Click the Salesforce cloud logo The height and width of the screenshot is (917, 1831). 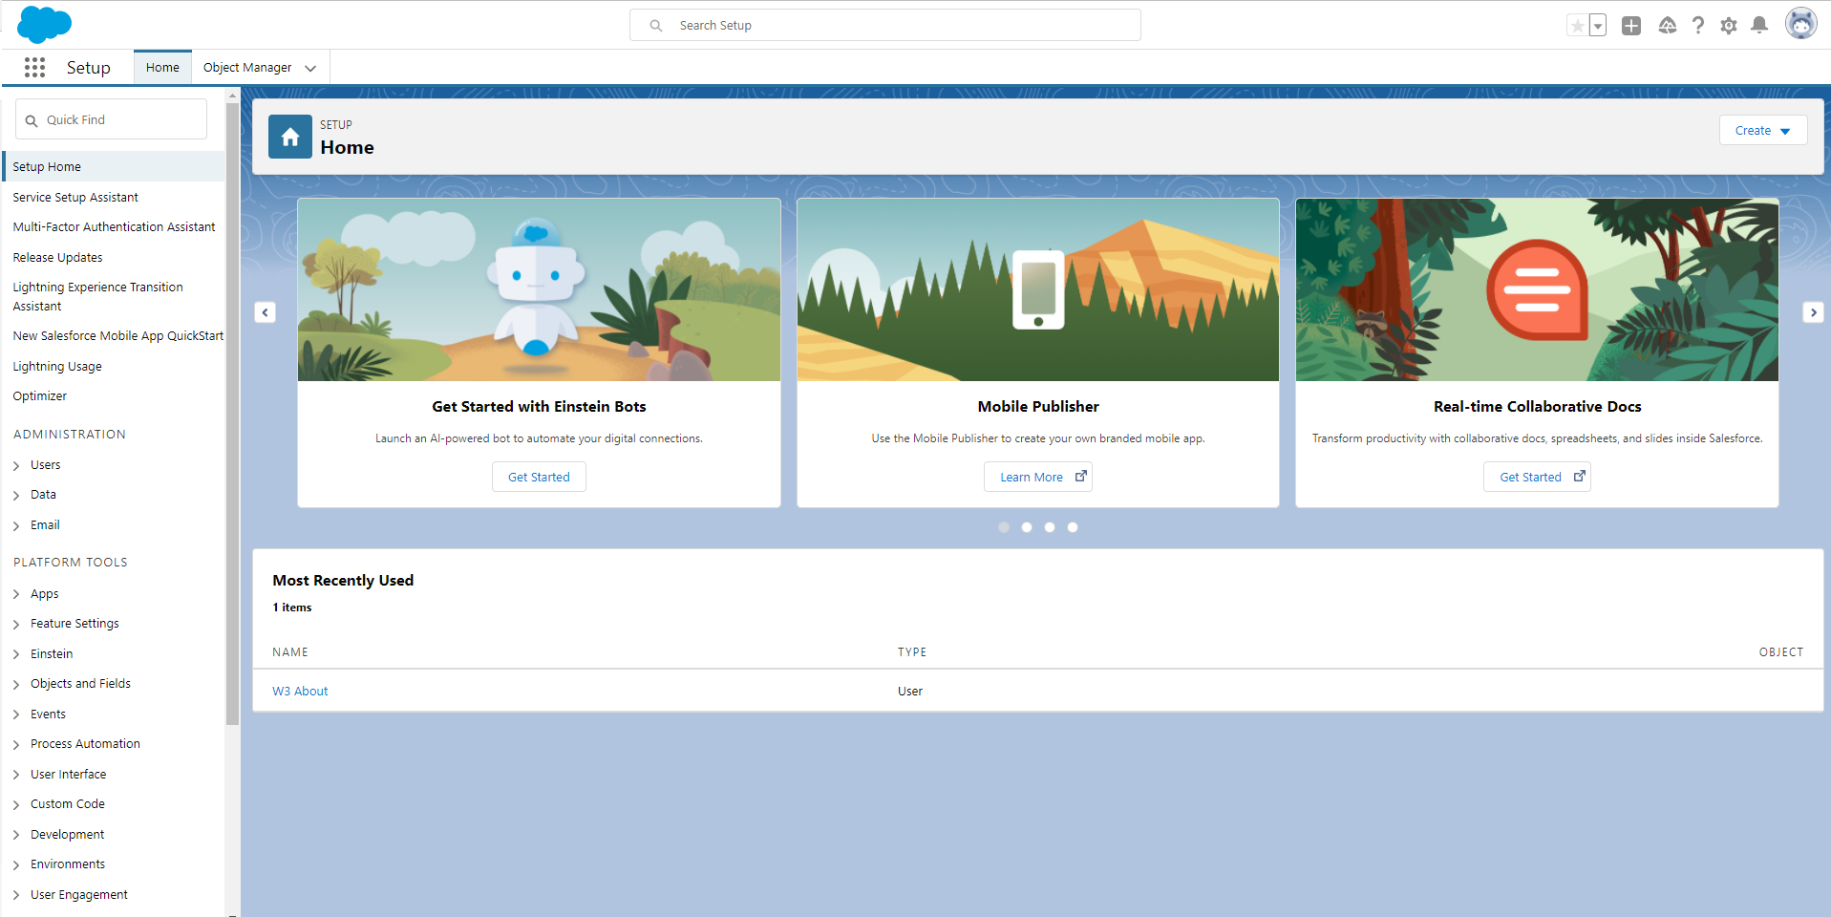[x=44, y=24]
